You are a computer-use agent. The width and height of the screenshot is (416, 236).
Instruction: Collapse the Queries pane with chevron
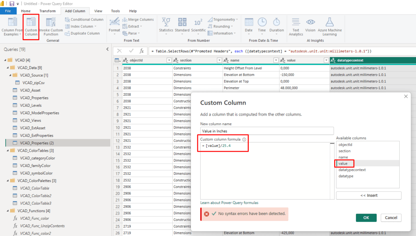point(107,49)
